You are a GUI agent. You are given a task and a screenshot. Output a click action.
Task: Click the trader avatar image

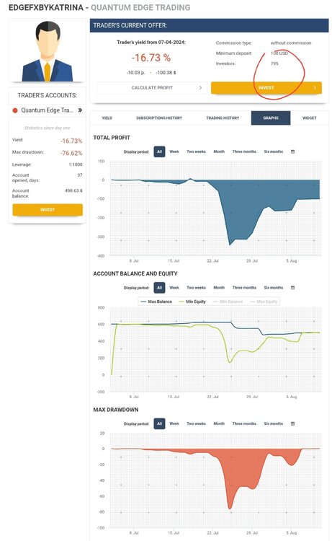(x=48, y=50)
